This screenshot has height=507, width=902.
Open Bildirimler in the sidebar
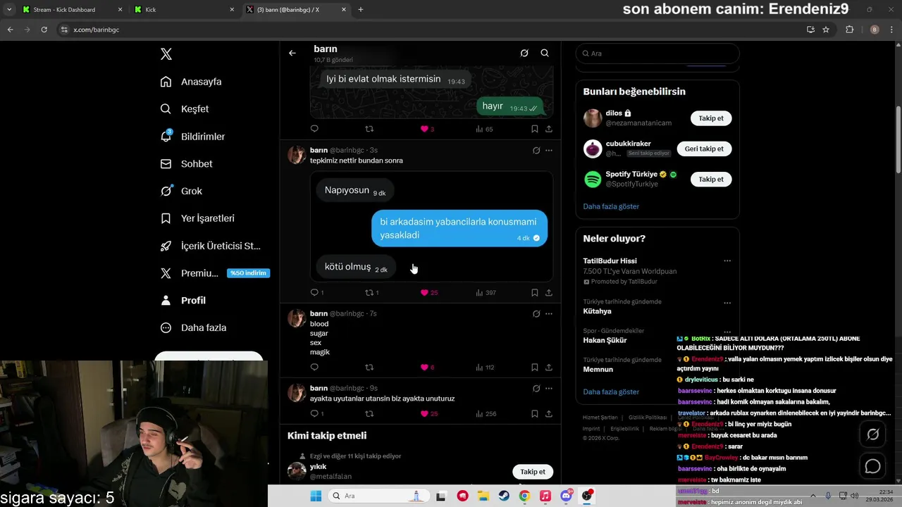192,137
